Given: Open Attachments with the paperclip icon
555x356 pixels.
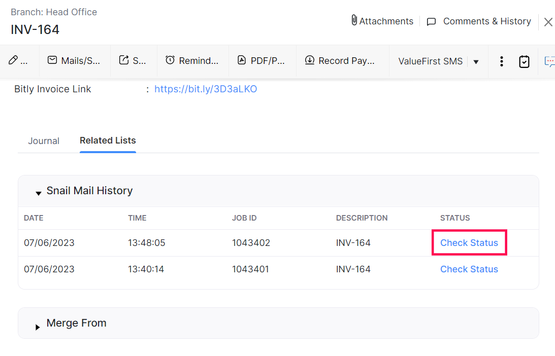Looking at the screenshot, I should pos(382,21).
